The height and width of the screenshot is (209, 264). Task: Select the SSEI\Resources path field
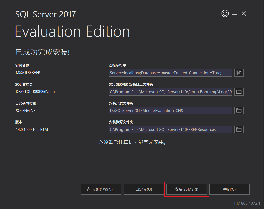[x=171, y=129]
